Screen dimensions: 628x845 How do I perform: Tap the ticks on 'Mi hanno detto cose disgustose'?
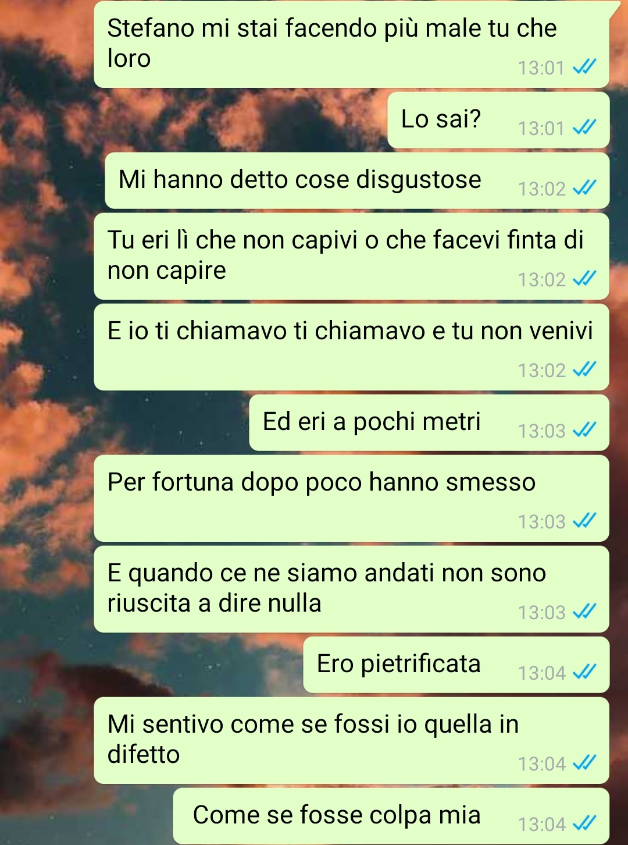click(584, 188)
